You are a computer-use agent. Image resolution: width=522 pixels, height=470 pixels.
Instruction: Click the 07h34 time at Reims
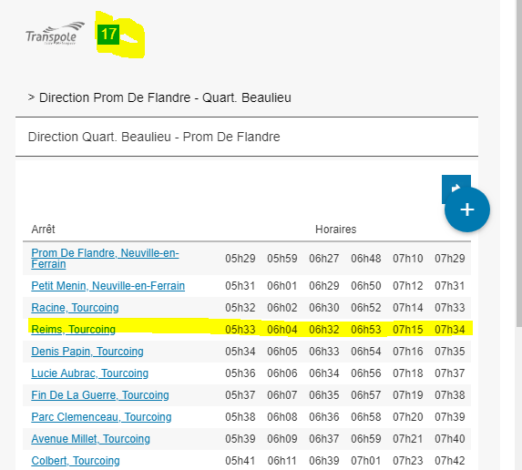(449, 330)
